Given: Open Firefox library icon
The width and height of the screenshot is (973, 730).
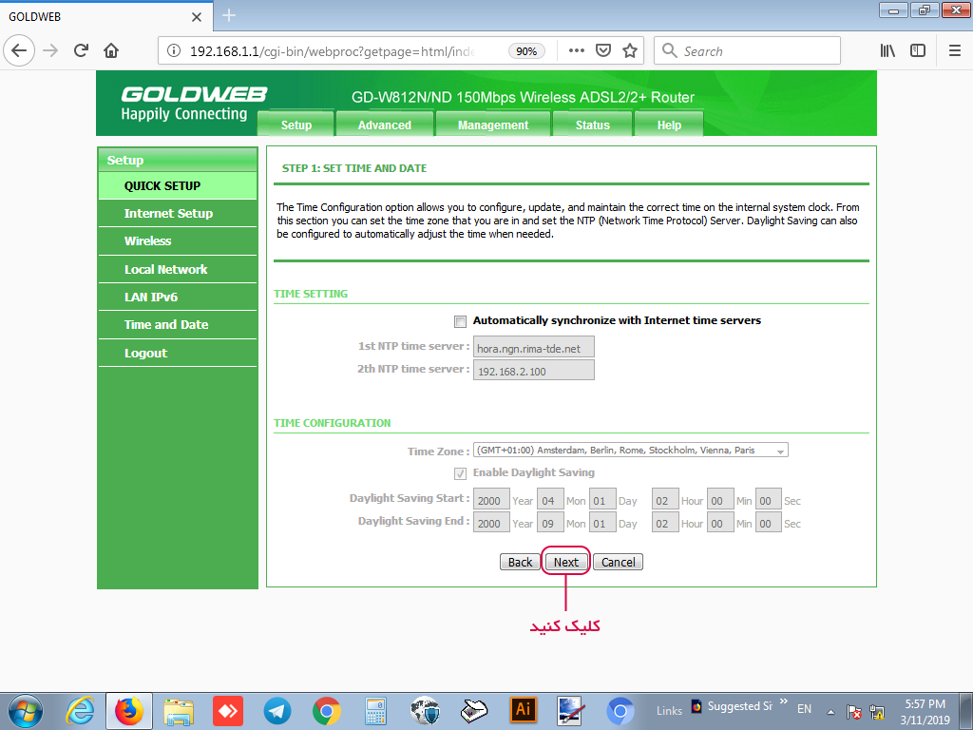Looking at the screenshot, I should coord(887,50).
